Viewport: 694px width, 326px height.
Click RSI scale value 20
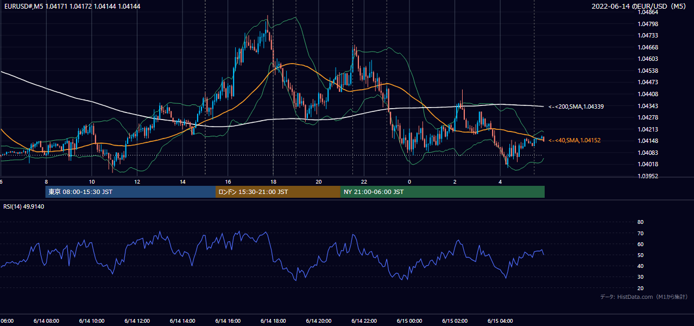[x=640, y=288]
